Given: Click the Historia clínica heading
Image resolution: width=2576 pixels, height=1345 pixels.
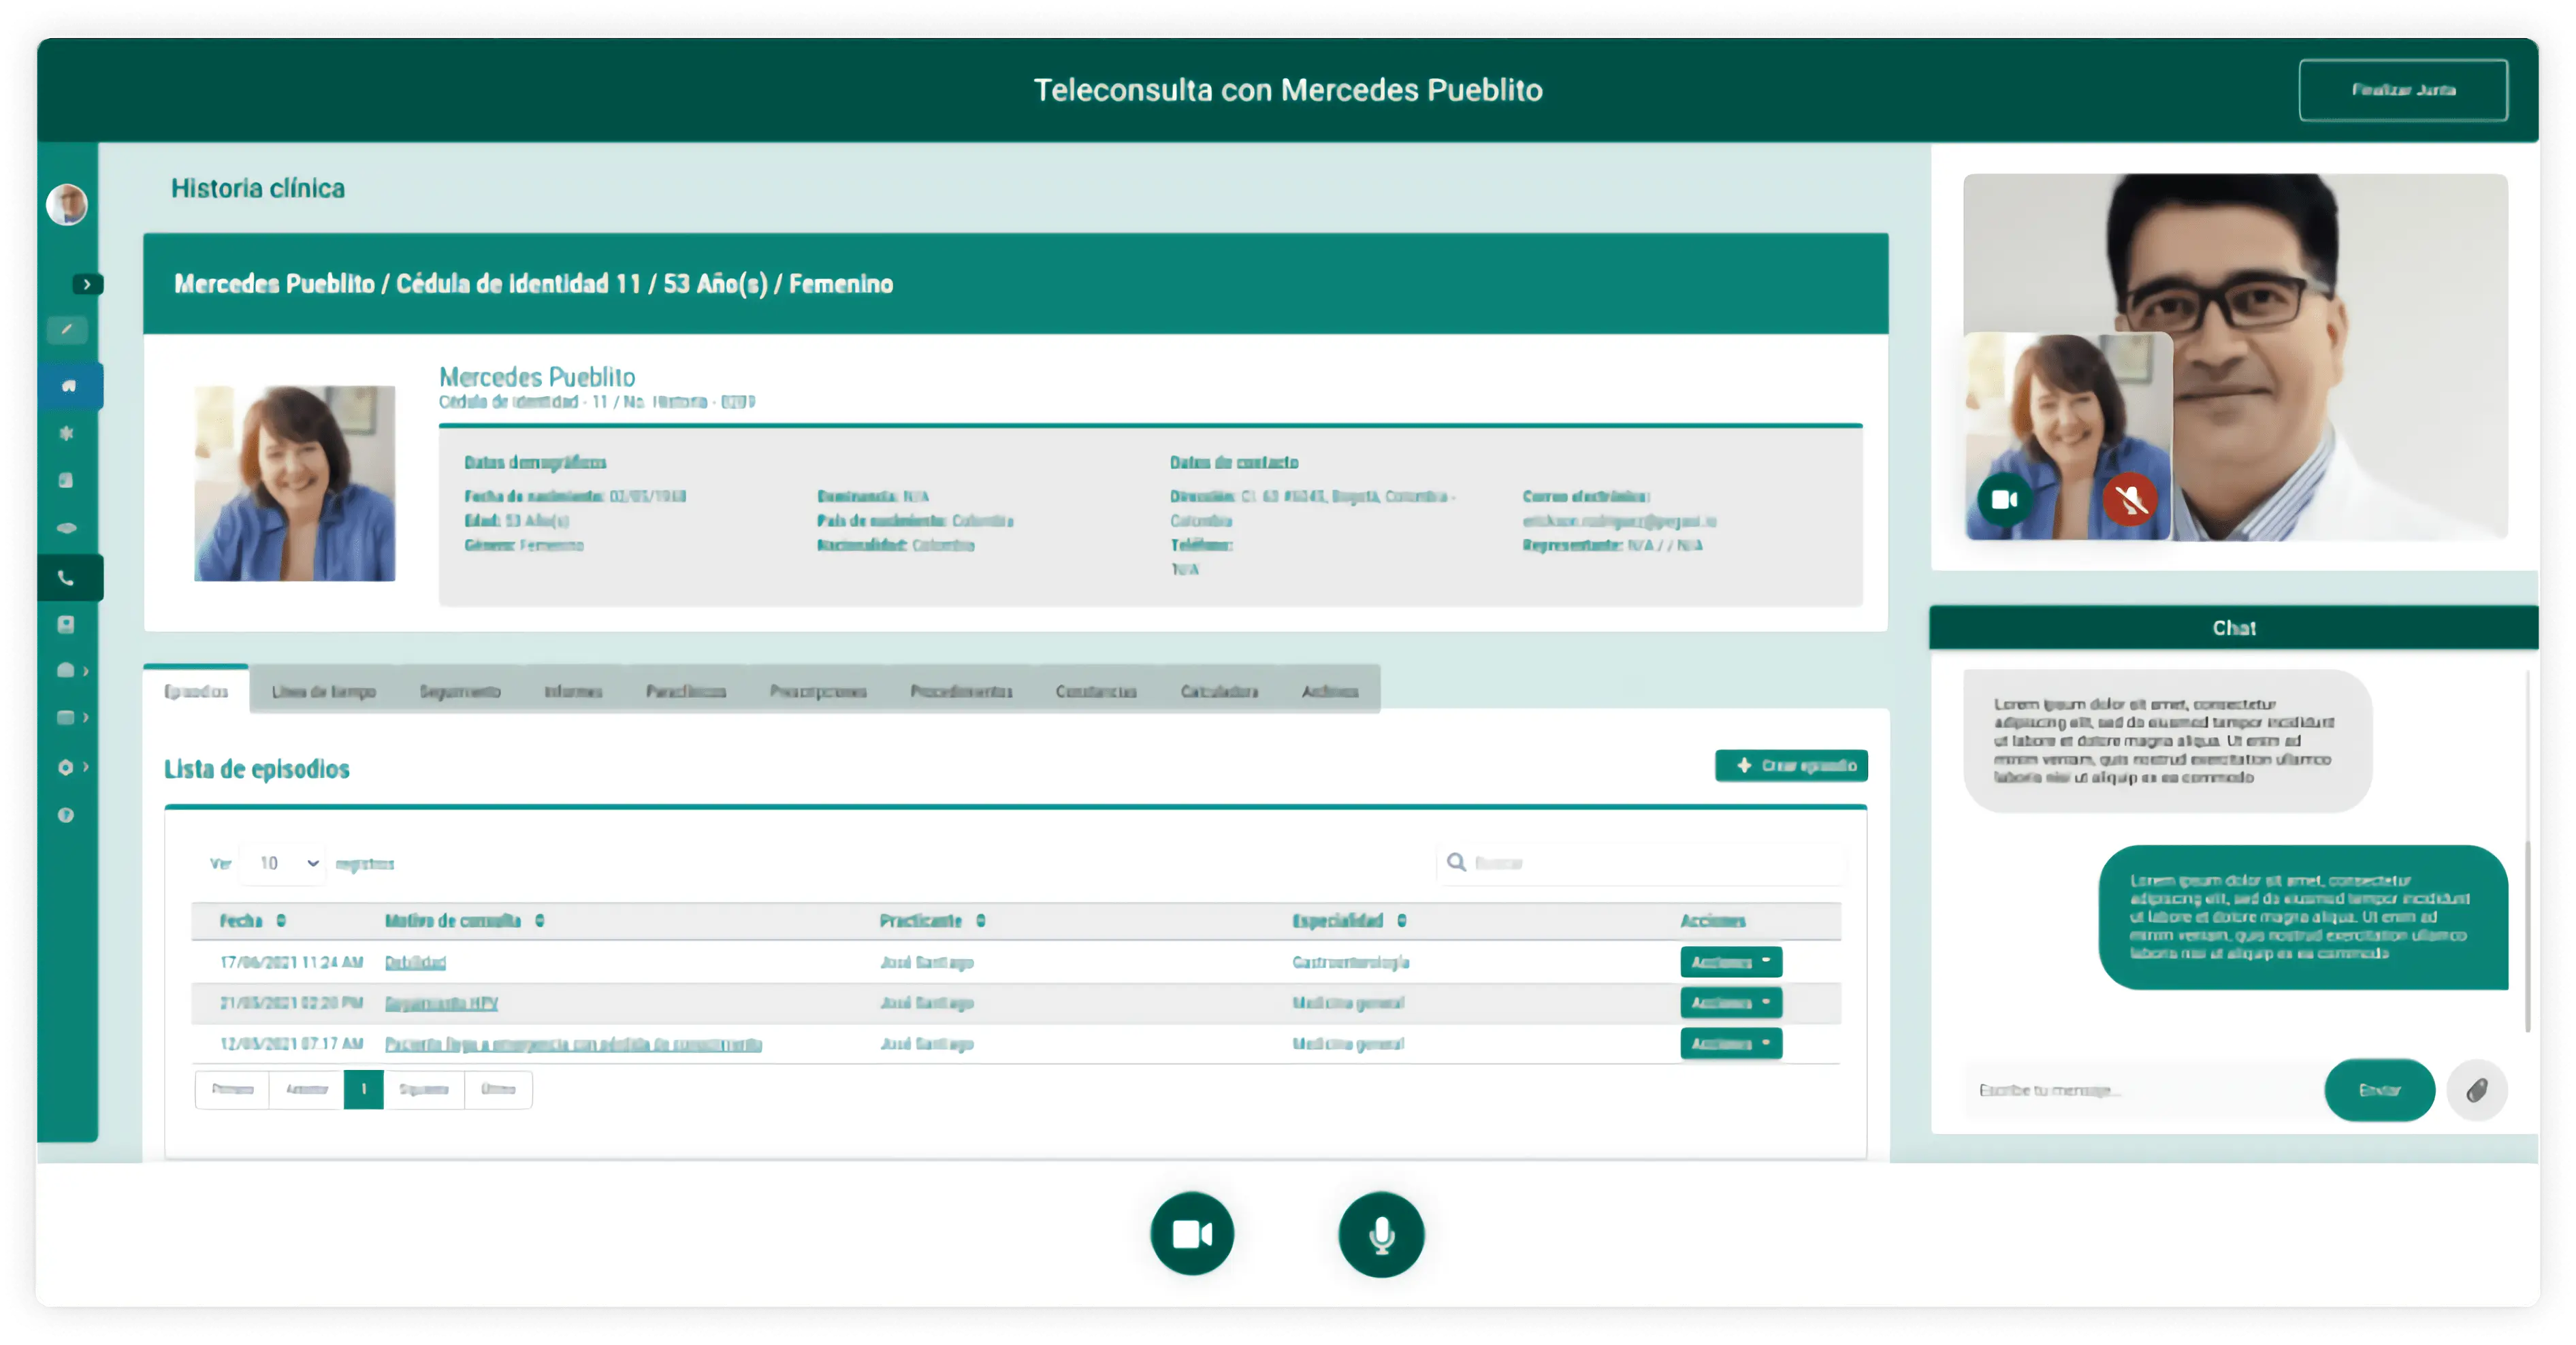Looking at the screenshot, I should (x=258, y=188).
